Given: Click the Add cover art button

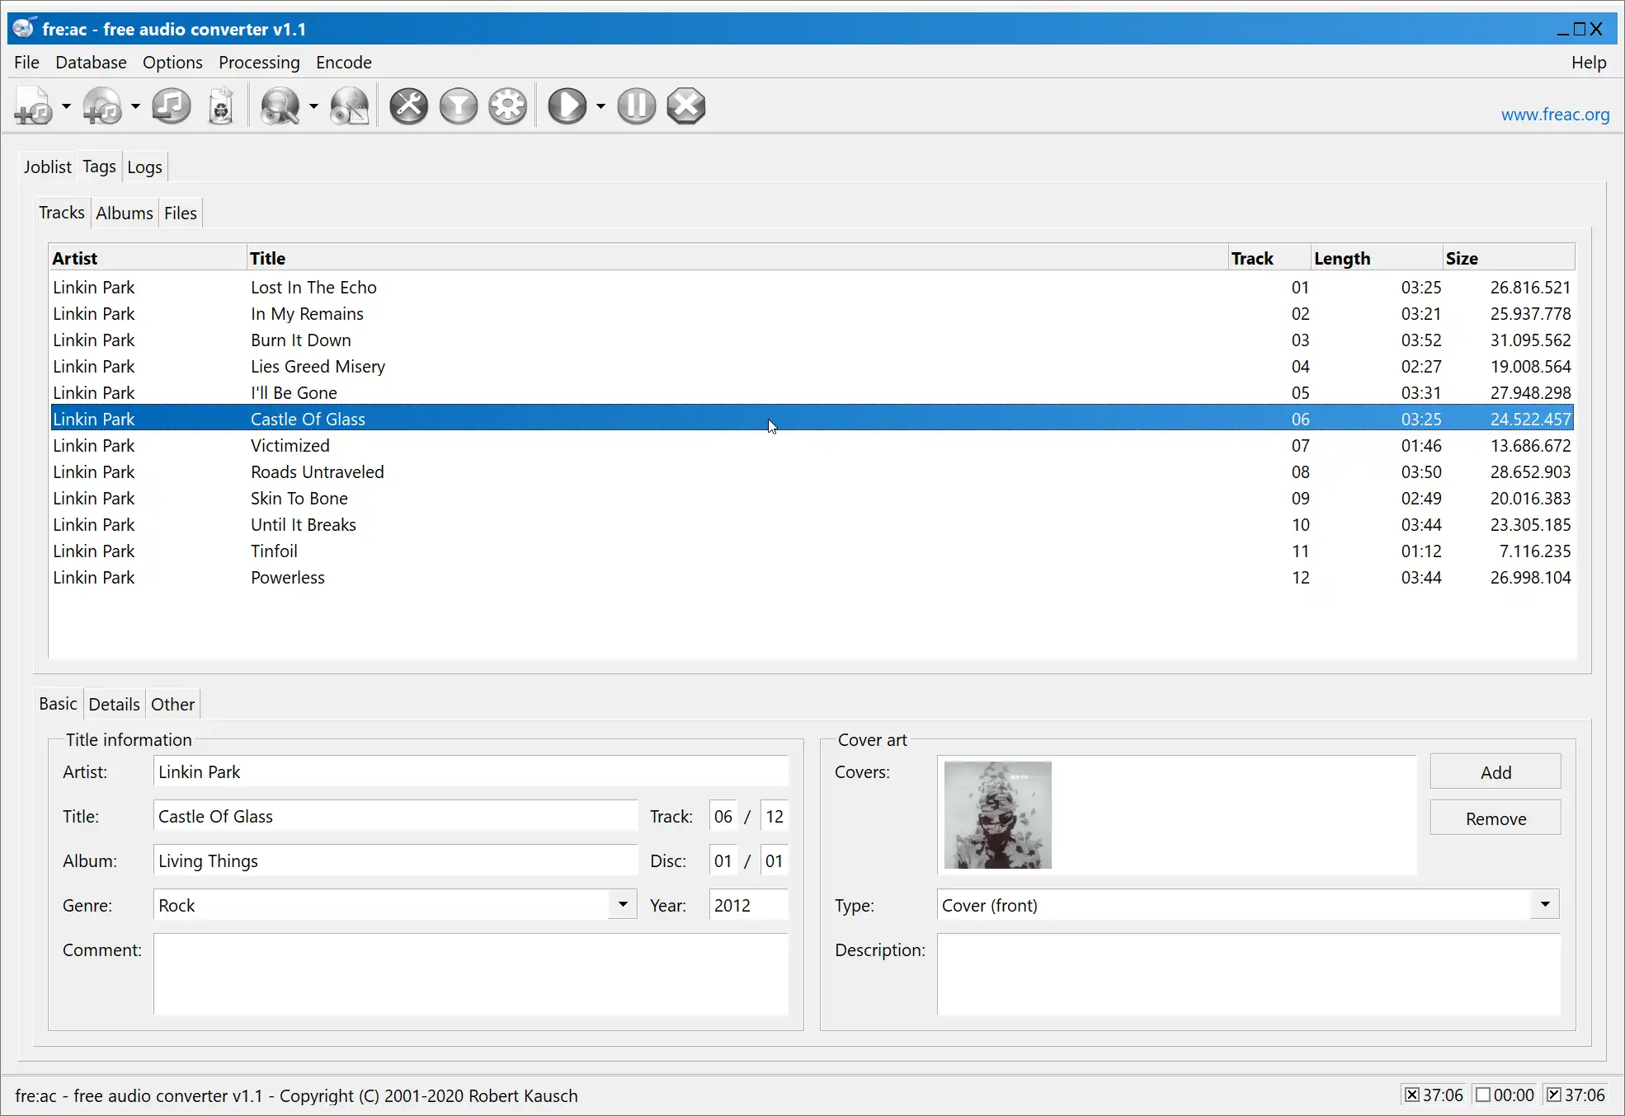Looking at the screenshot, I should [x=1495, y=771].
